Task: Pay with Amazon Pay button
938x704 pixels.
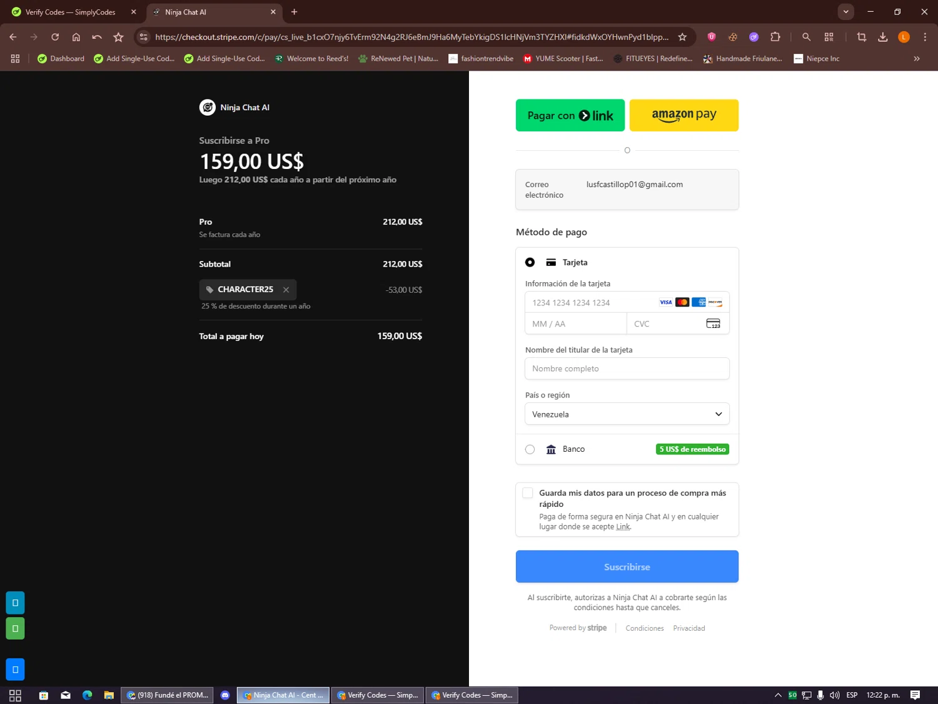Action: pyautogui.click(x=684, y=115)
